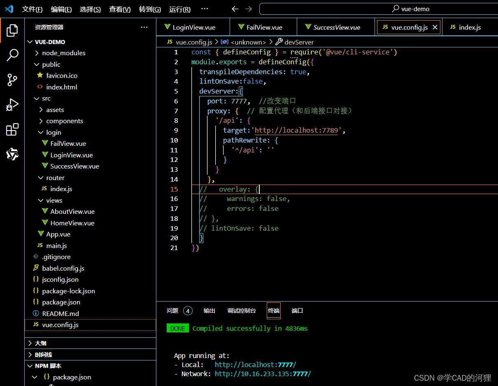The height and width of the screenshot is (386, 498).
Task: Open the 查看(V) menu
Action: (120, 9)
